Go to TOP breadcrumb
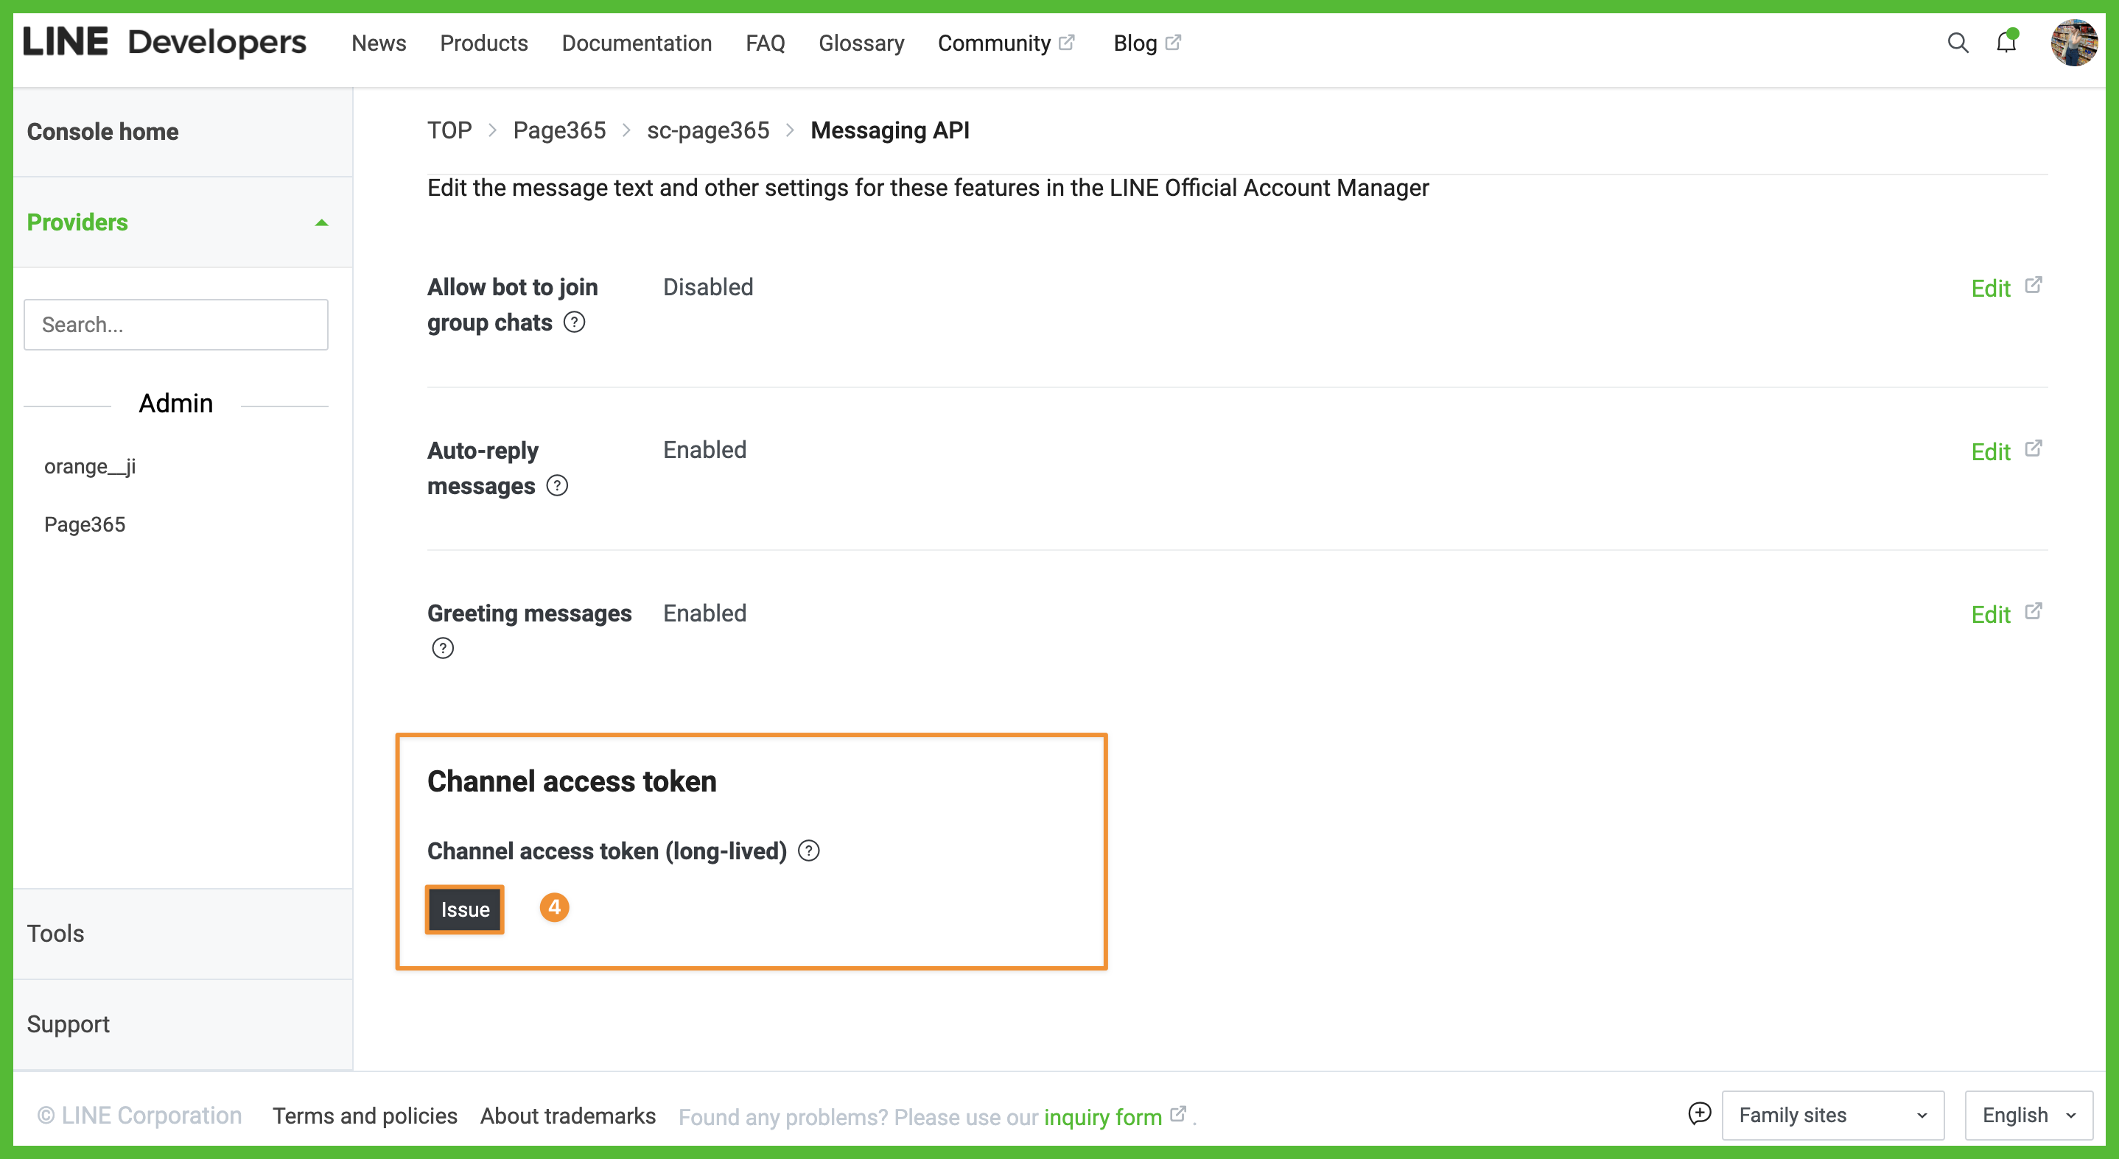This screenshot has height=1159, width=2119. pyautogui.click(x=449, y=130)
